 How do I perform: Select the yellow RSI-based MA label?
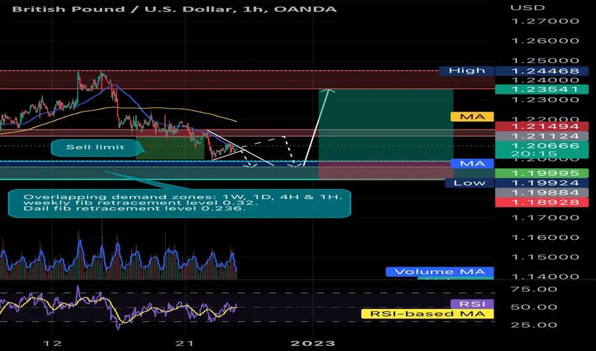coord(427,314)
